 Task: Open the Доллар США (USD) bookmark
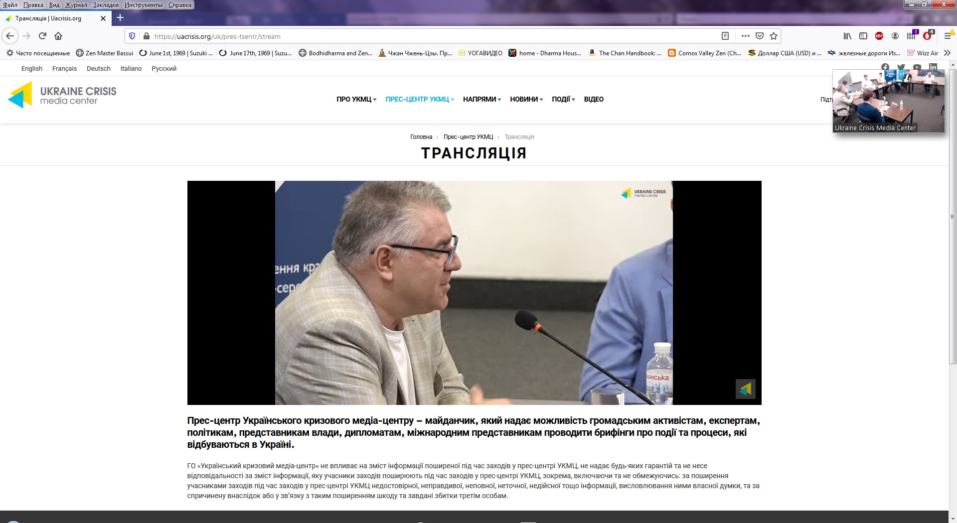point(785,53)
